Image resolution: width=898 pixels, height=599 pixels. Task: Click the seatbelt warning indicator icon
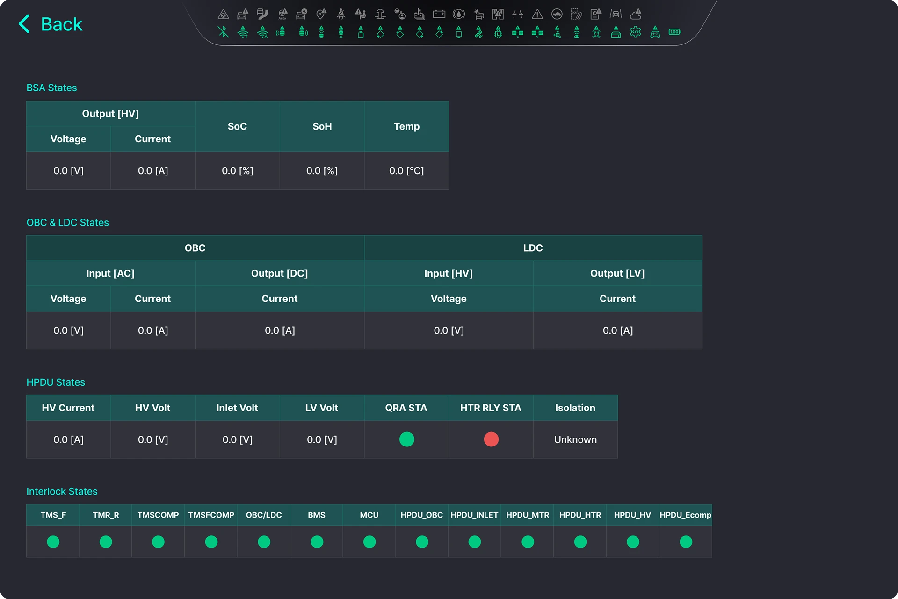(x=341, y=15)
